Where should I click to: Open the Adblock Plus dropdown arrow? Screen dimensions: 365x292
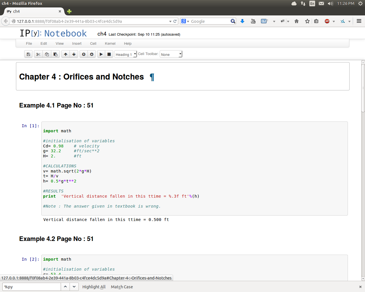click(334, 21)
